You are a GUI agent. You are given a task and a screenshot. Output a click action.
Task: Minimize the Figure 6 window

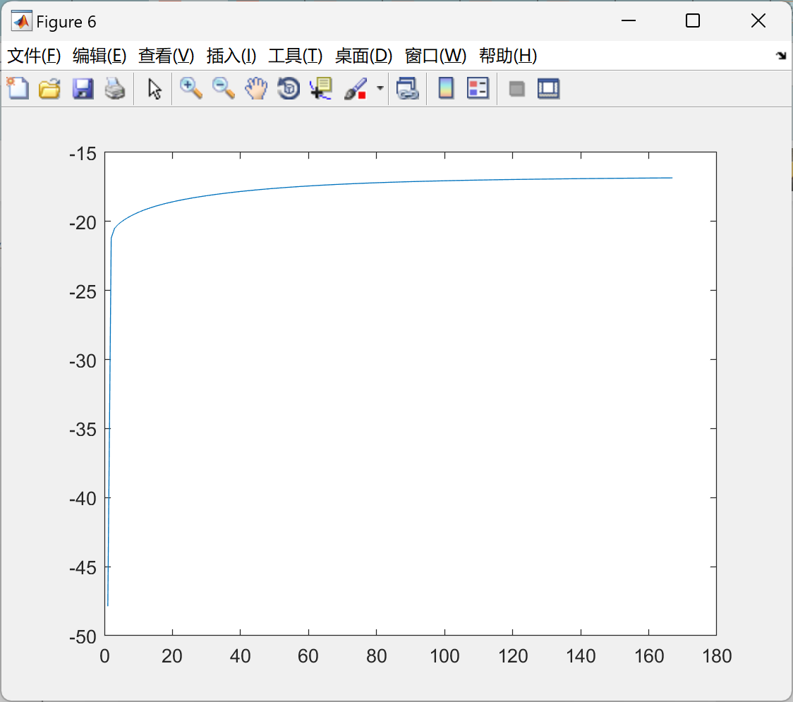point(628,20)
